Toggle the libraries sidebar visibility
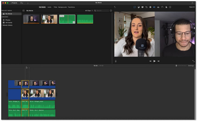The image size is (197, 121). pyautogui.click(x=23, y=11)
